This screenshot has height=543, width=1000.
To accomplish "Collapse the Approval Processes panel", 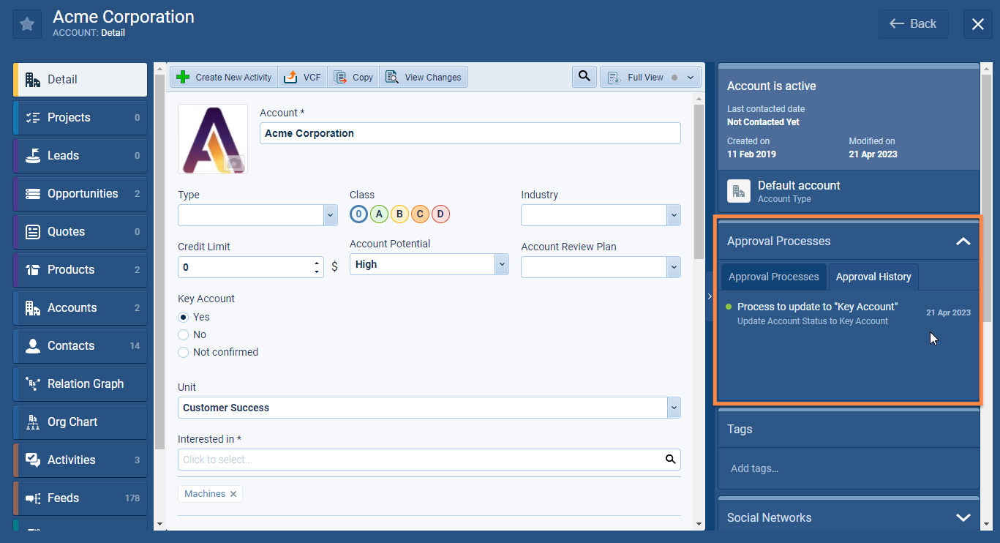I will click(x=963, y=241).
